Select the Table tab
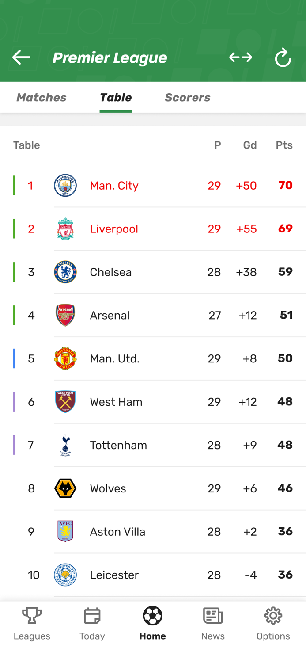The width and height of the screenshot is (306, 663). point(116,97)
